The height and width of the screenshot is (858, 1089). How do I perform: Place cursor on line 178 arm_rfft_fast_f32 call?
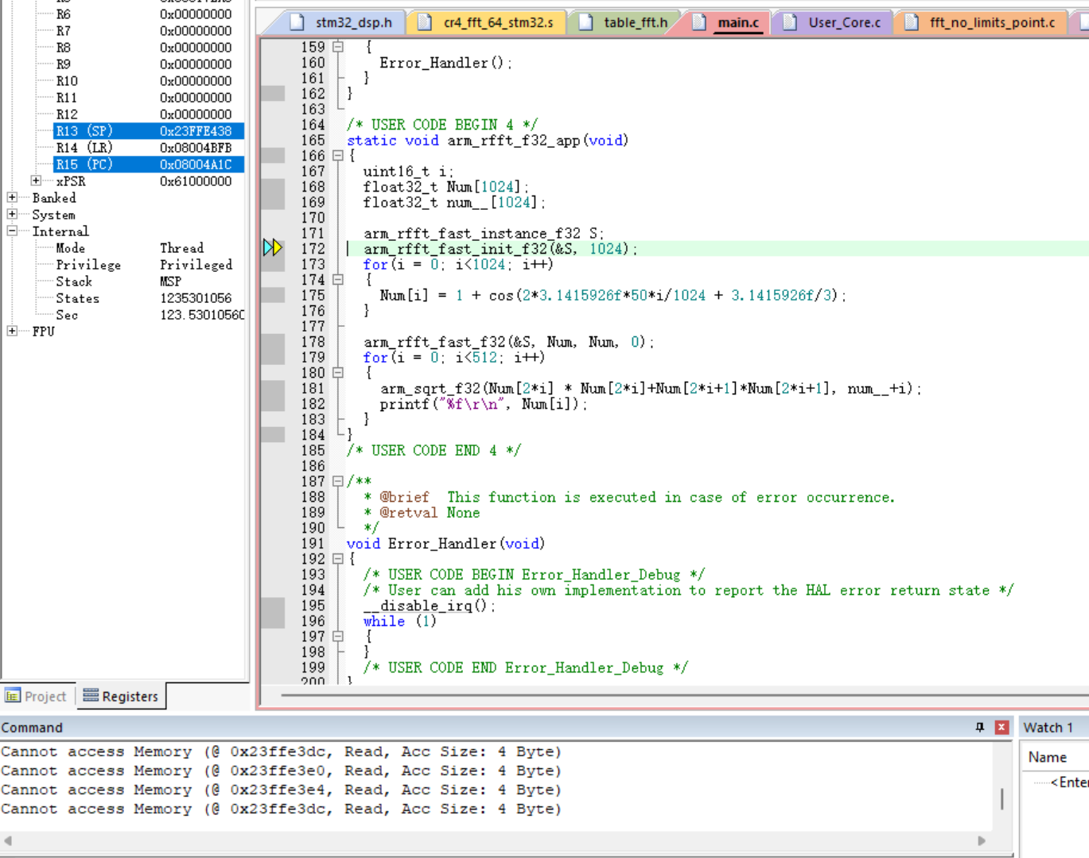(x=509, y=342)
